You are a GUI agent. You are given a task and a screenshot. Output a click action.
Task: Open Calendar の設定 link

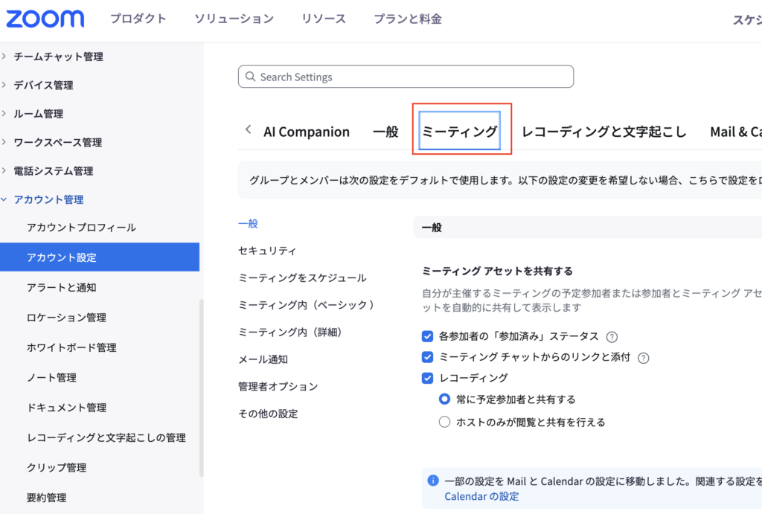[x=481, y=496]
